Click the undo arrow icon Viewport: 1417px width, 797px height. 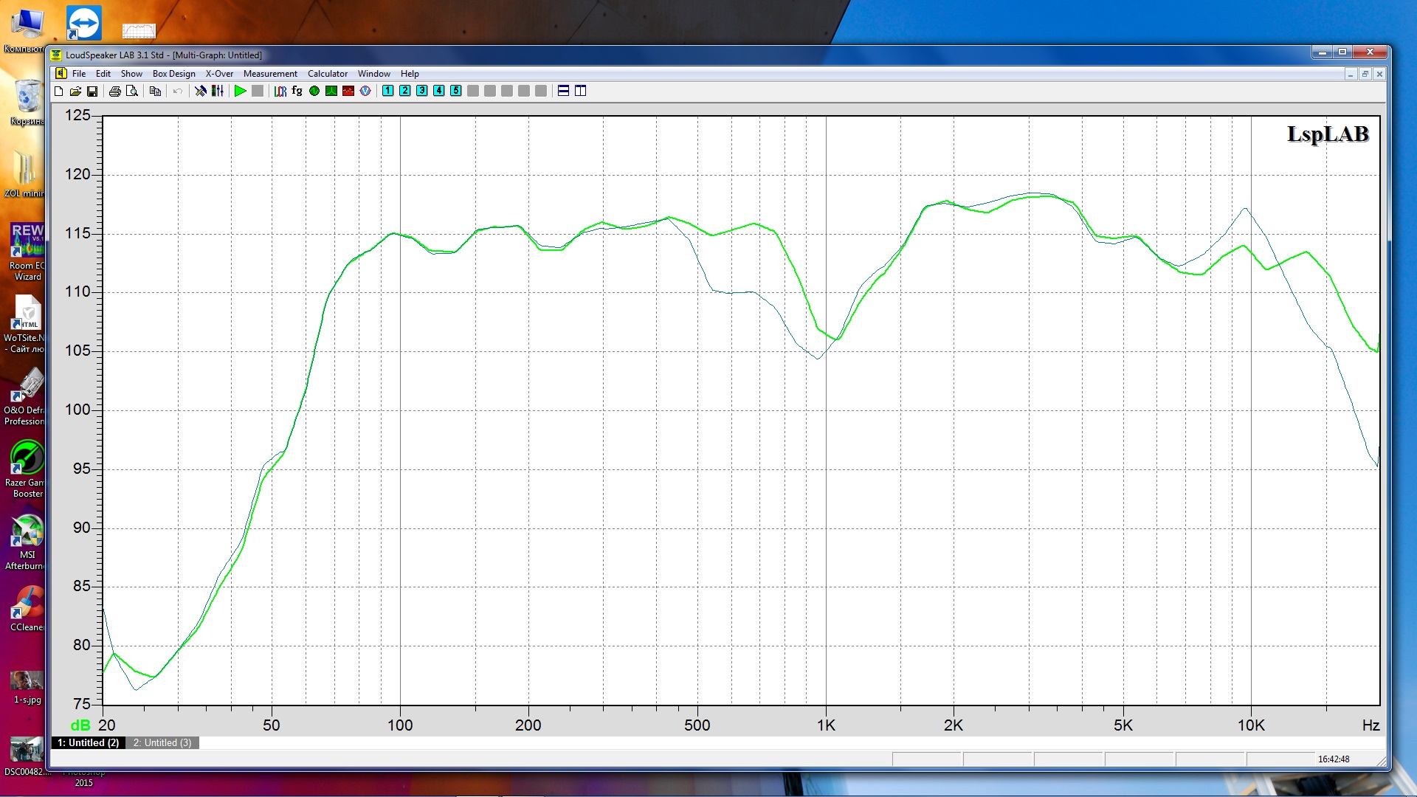pyautogui.click(x=177, y=91)
